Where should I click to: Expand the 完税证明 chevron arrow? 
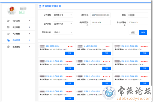pyautogui.click(x=29, y=40)
